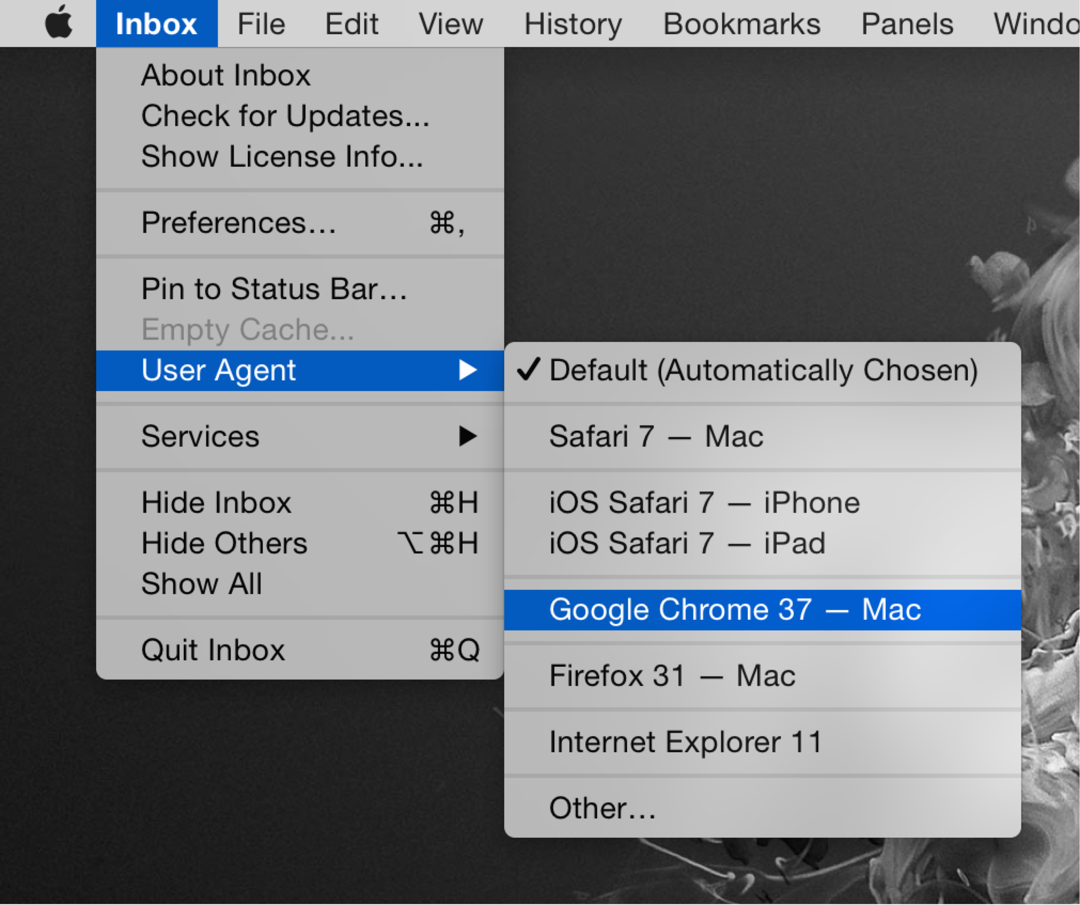Open the Other… user agent option
The width and height of the screenshot is (1080, 905).
[x=602, y=808]
